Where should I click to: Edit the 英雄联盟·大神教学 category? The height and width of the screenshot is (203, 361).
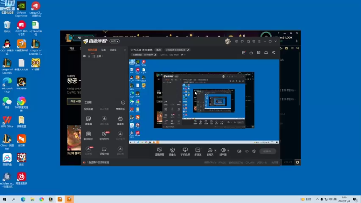pyautogui.click(x=144, y=55)
